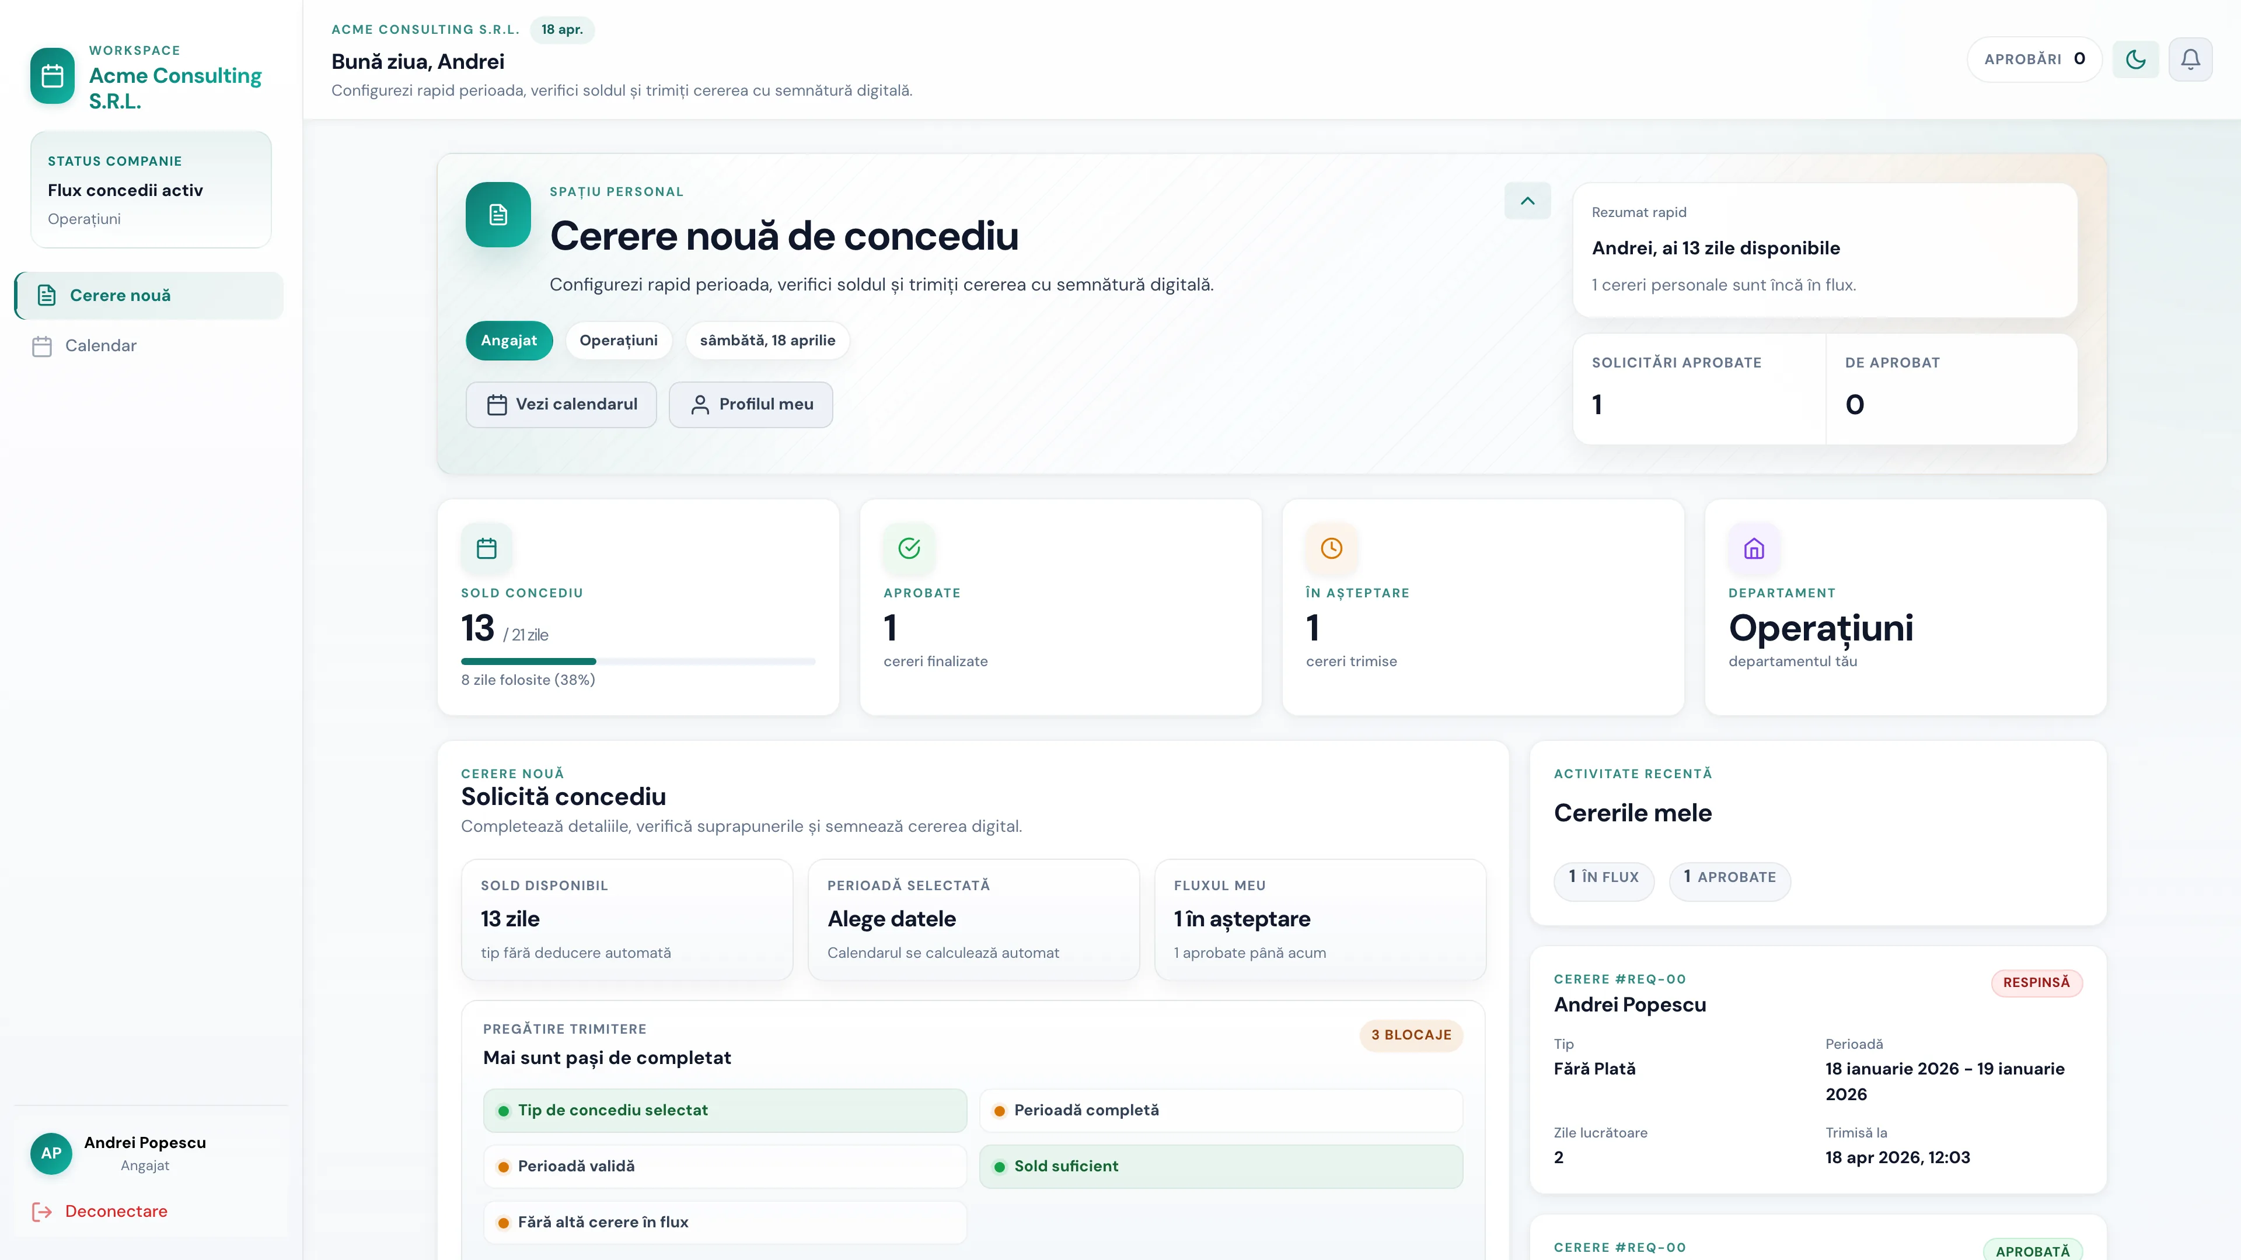Screen dimensions: 2241x1260
Task: Click De aprobat count tile
Action: (1952, 388)
